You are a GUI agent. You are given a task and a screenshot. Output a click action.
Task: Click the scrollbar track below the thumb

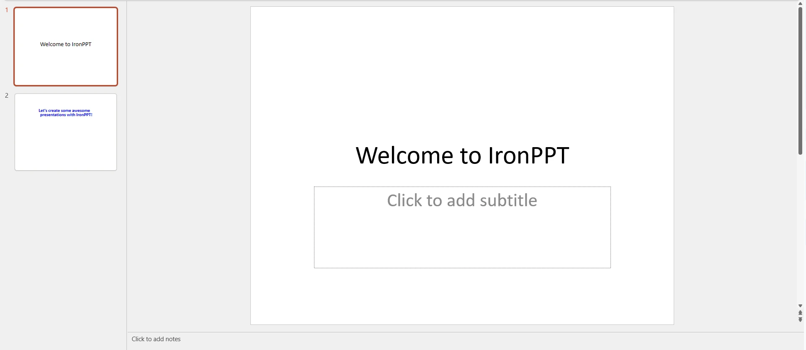[800, 231]
